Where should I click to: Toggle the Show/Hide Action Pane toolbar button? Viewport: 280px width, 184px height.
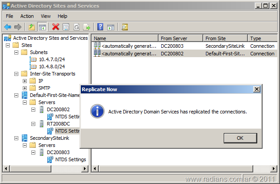pyautogui.click(x=111, y=27)
